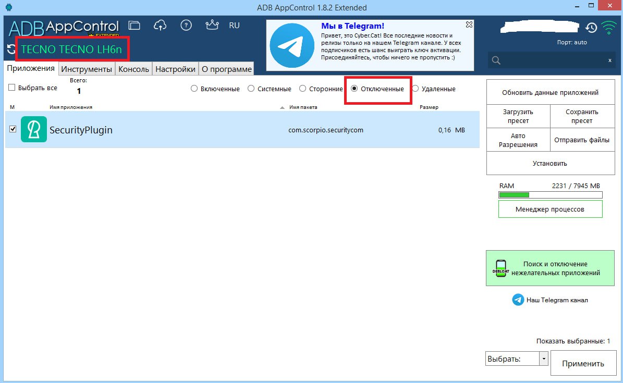The height and width of the screenshot is (383, 623).
Task: Click the Telegram logo in the banner
Action: tap(292, 45)
